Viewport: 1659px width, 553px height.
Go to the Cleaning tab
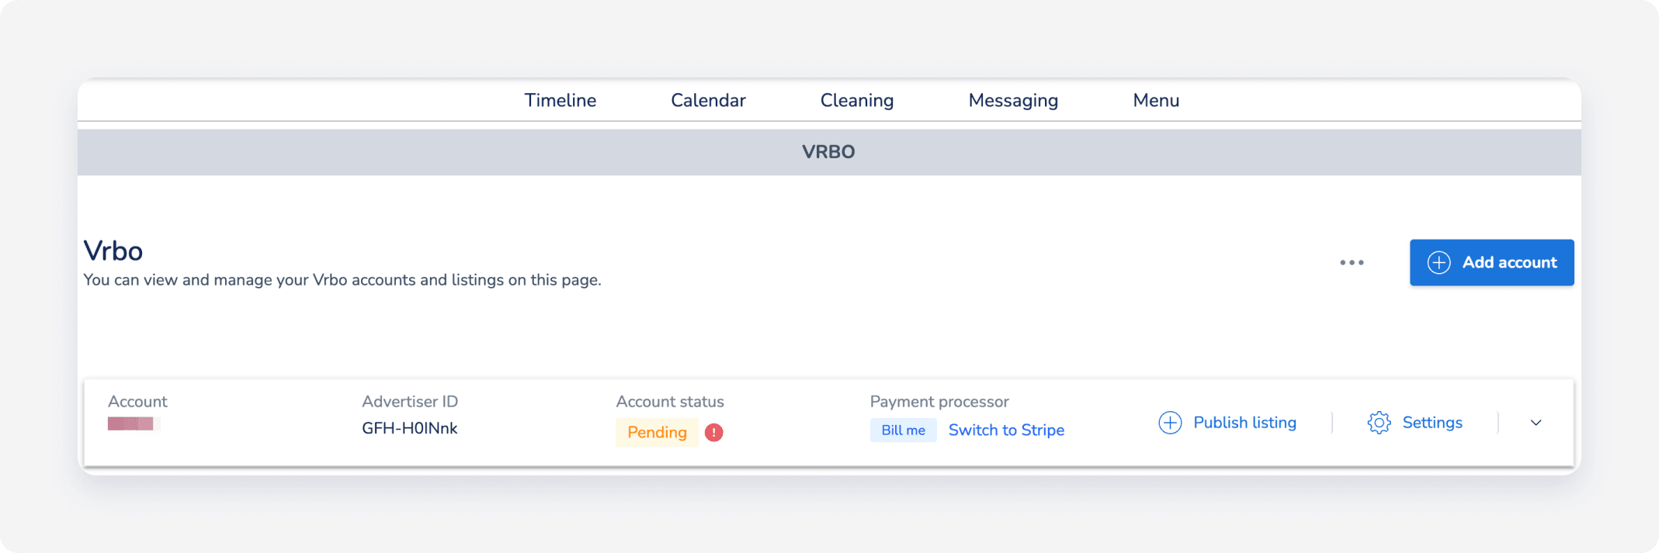[857, 101]
